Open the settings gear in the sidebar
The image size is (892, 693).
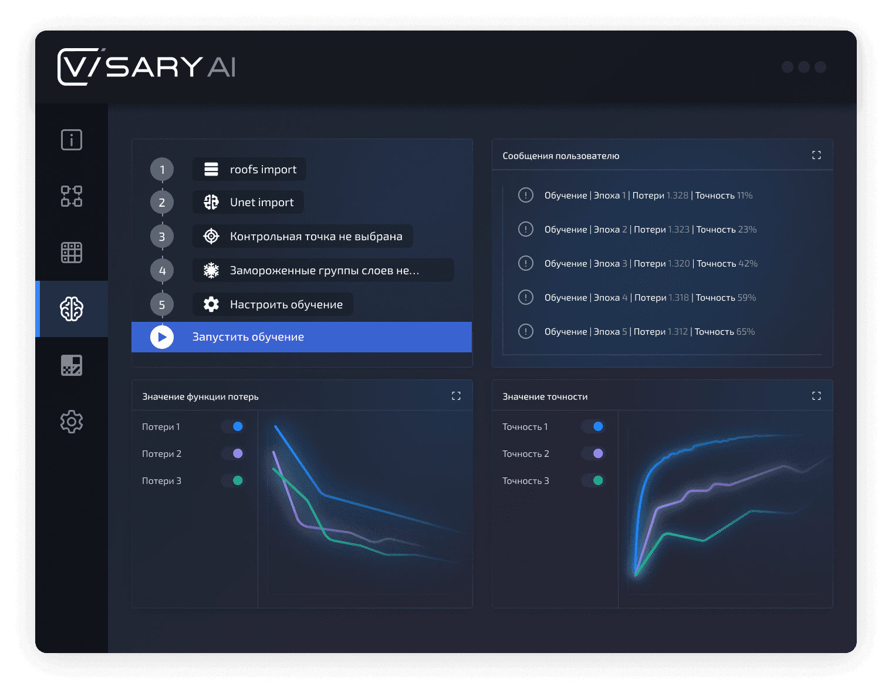pos(72,422)
